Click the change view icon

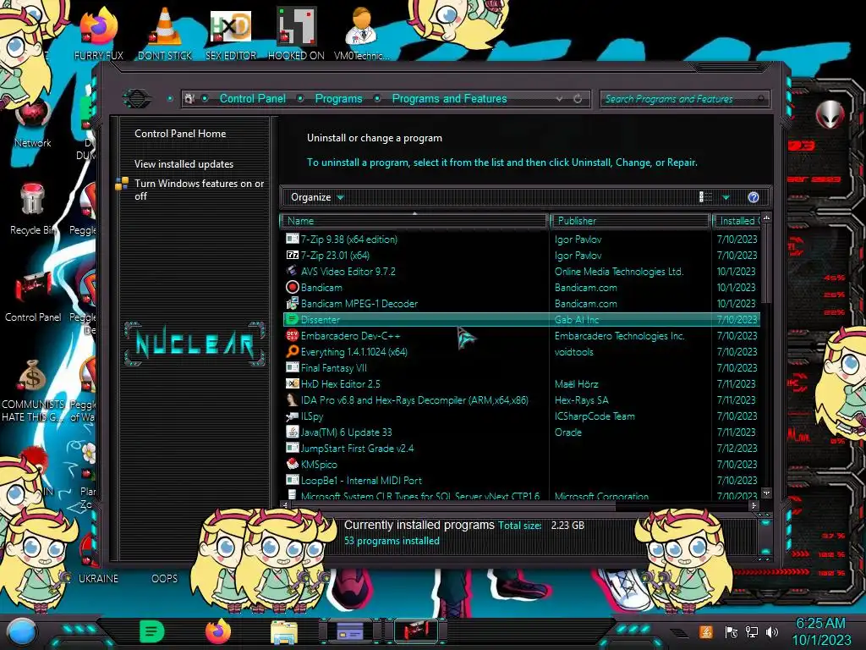click(x=705, y=197)
